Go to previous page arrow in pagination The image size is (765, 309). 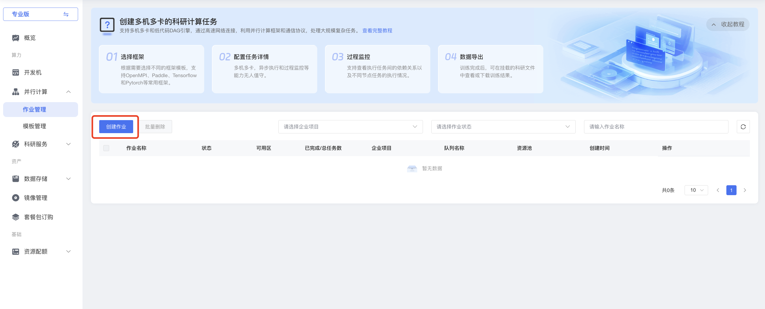718,190
